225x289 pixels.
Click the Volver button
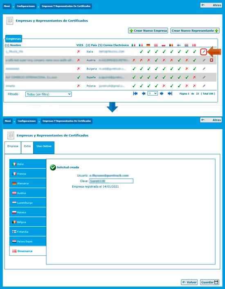[x=189, y=282]
